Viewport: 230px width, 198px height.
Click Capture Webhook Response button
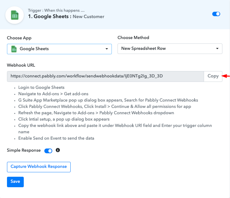39,167
